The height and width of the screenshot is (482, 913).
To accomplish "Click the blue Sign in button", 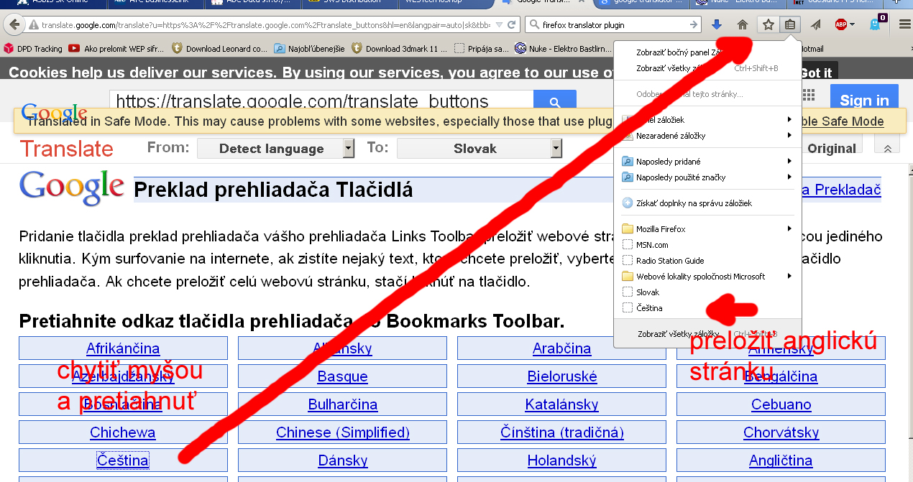I will 864,100.
